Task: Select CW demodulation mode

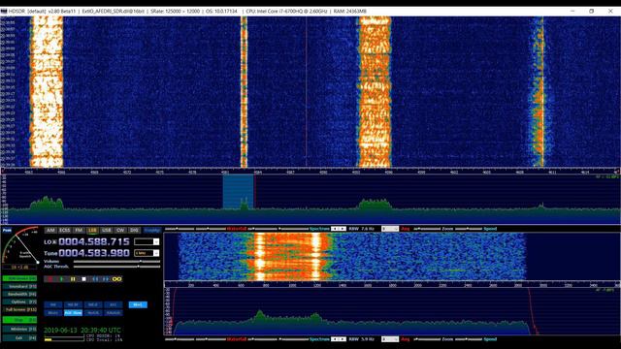Action: click(x=120, y=230)
